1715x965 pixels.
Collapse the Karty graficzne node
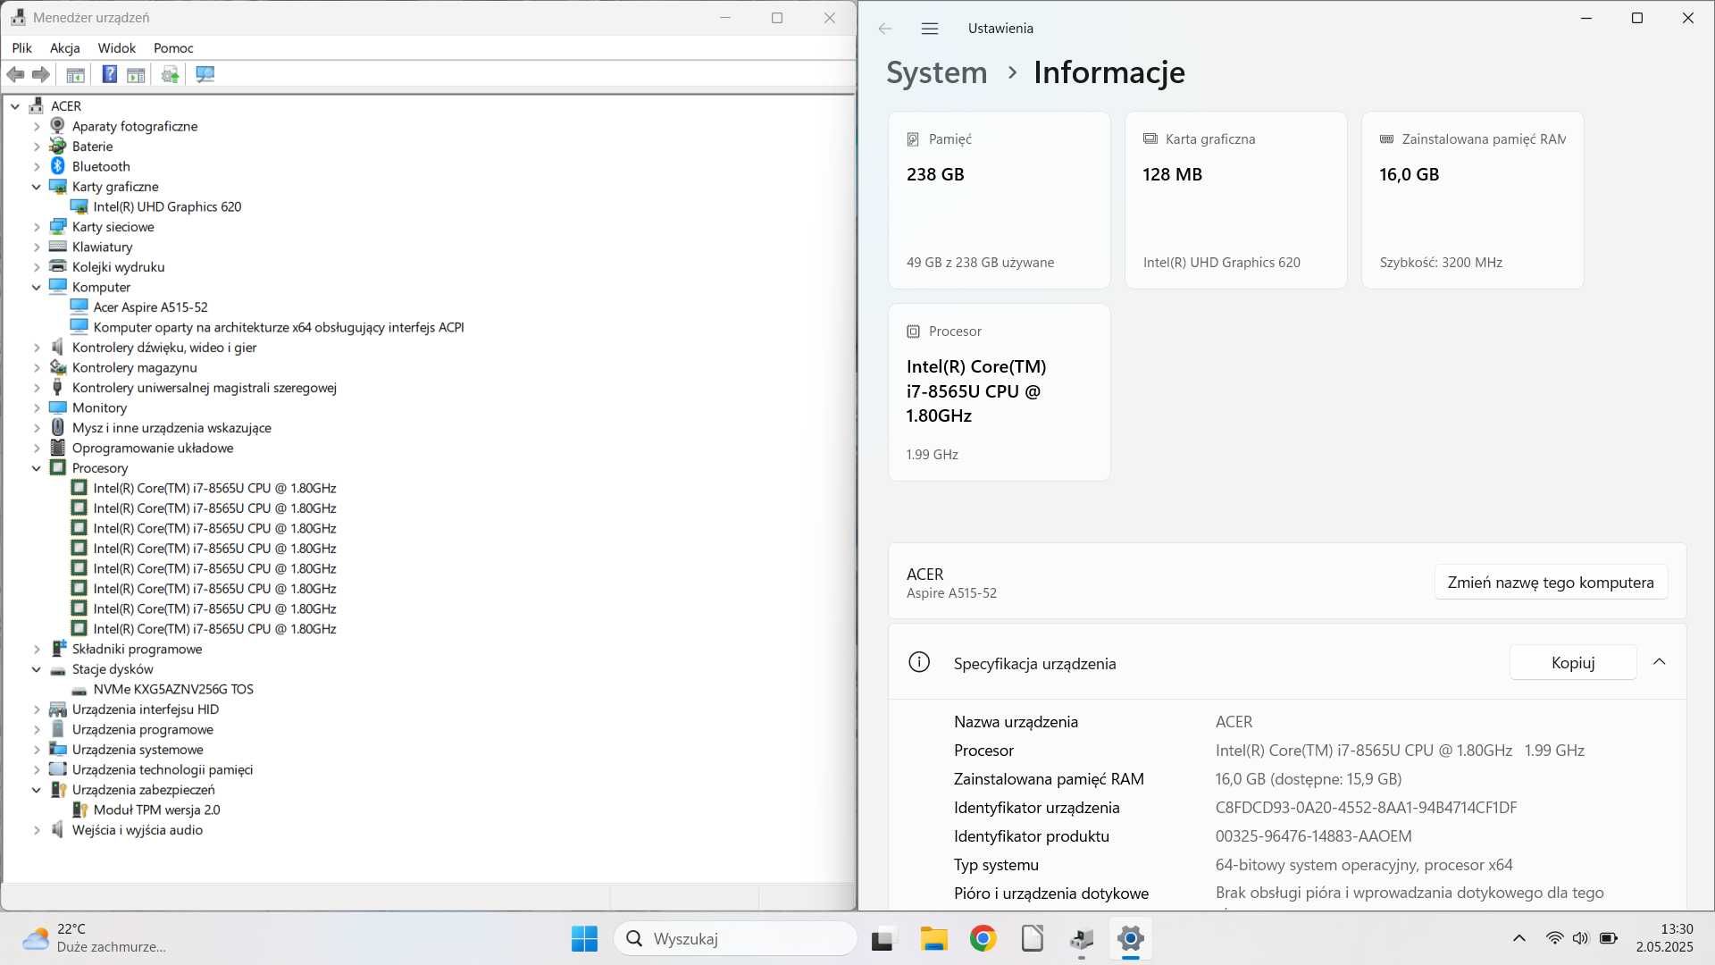coord(37,187)
